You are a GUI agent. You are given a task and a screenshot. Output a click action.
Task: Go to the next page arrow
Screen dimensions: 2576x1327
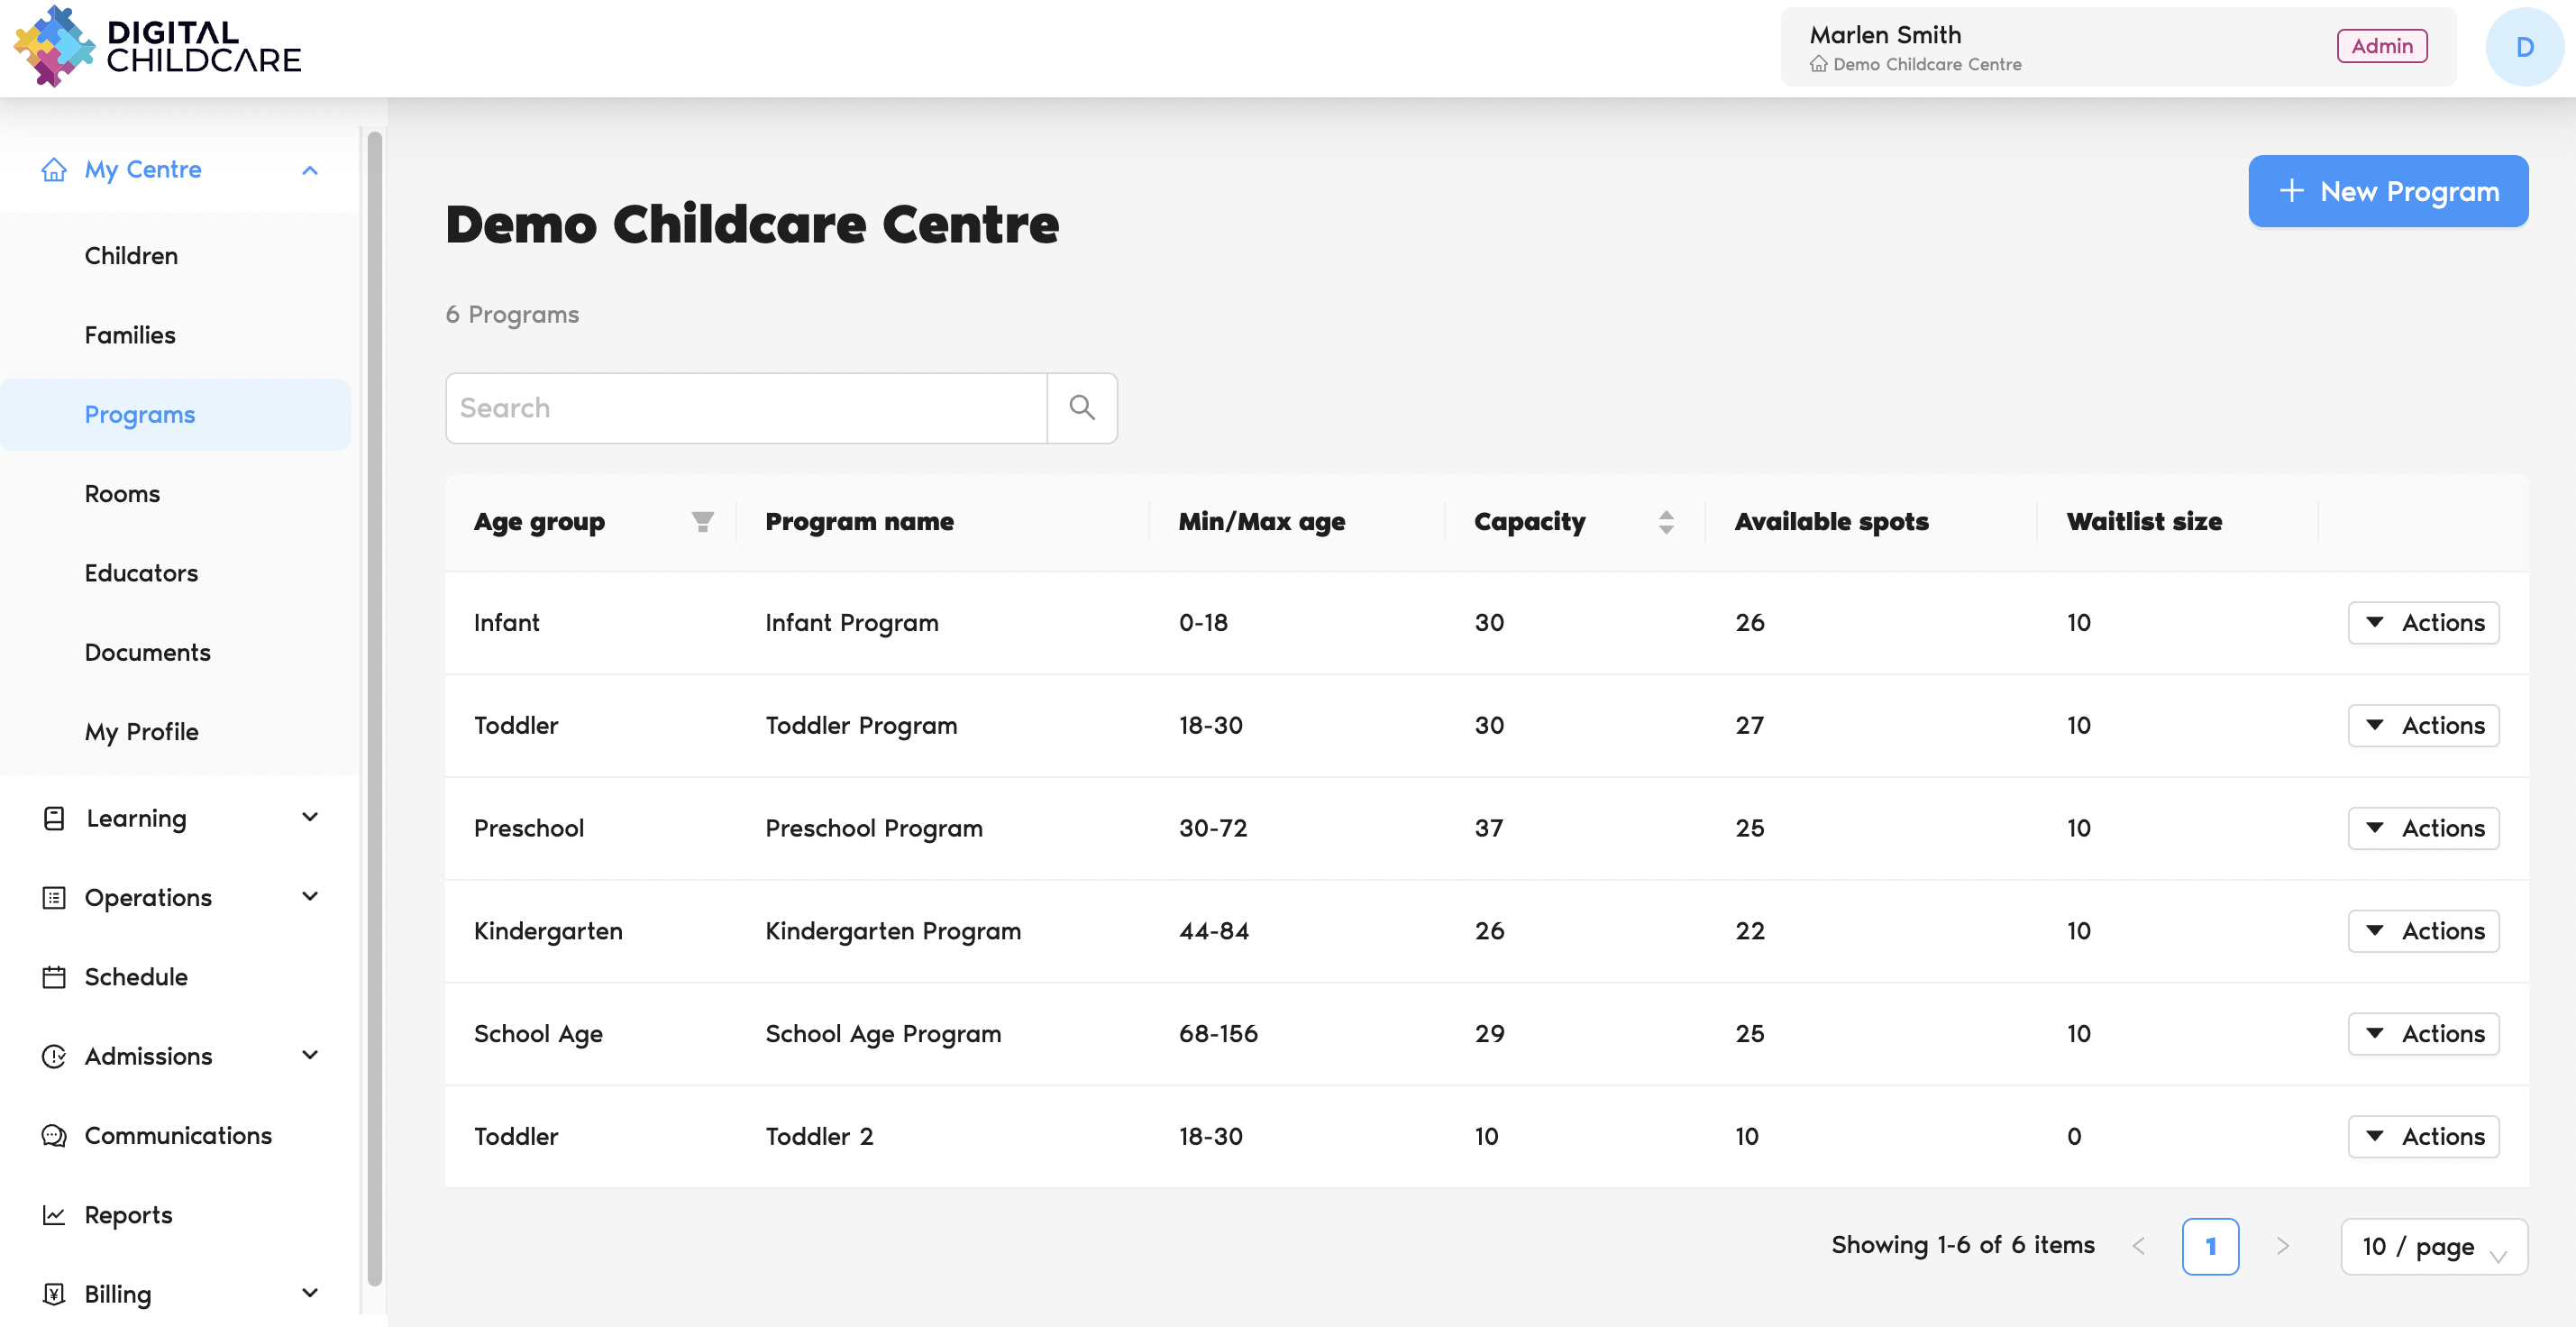point(2283,1245)
